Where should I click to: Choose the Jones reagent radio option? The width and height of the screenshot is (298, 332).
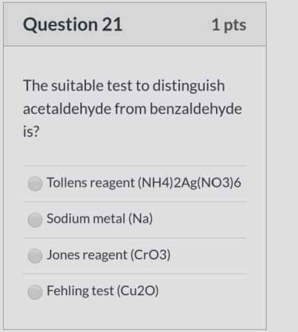[x=35, y=255]
